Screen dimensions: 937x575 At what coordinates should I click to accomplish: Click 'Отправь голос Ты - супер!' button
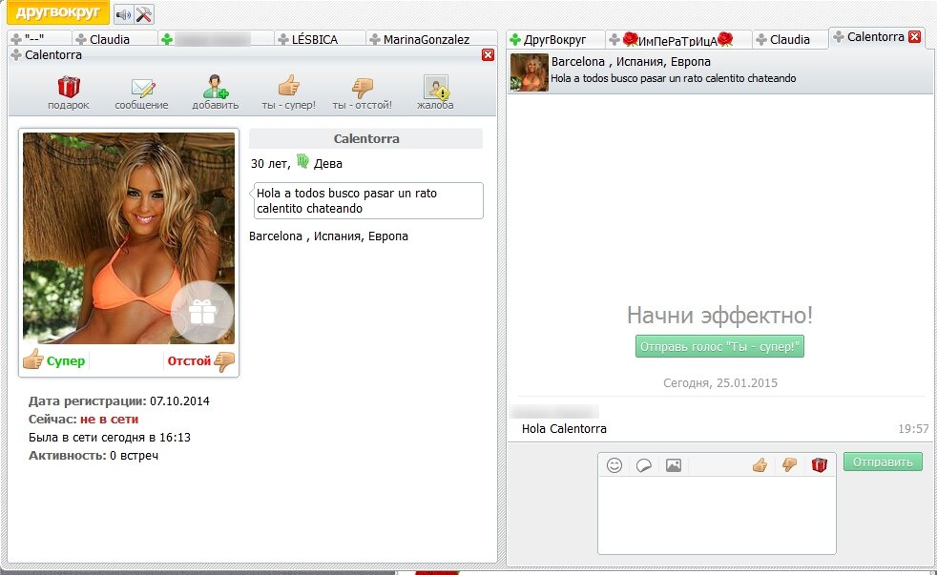[719, 346]
